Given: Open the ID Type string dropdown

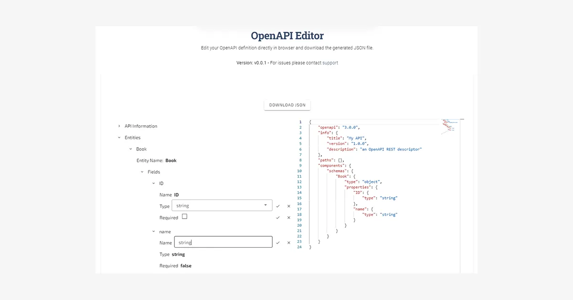Looking at the screenshot, I should [x=222, y=206].
